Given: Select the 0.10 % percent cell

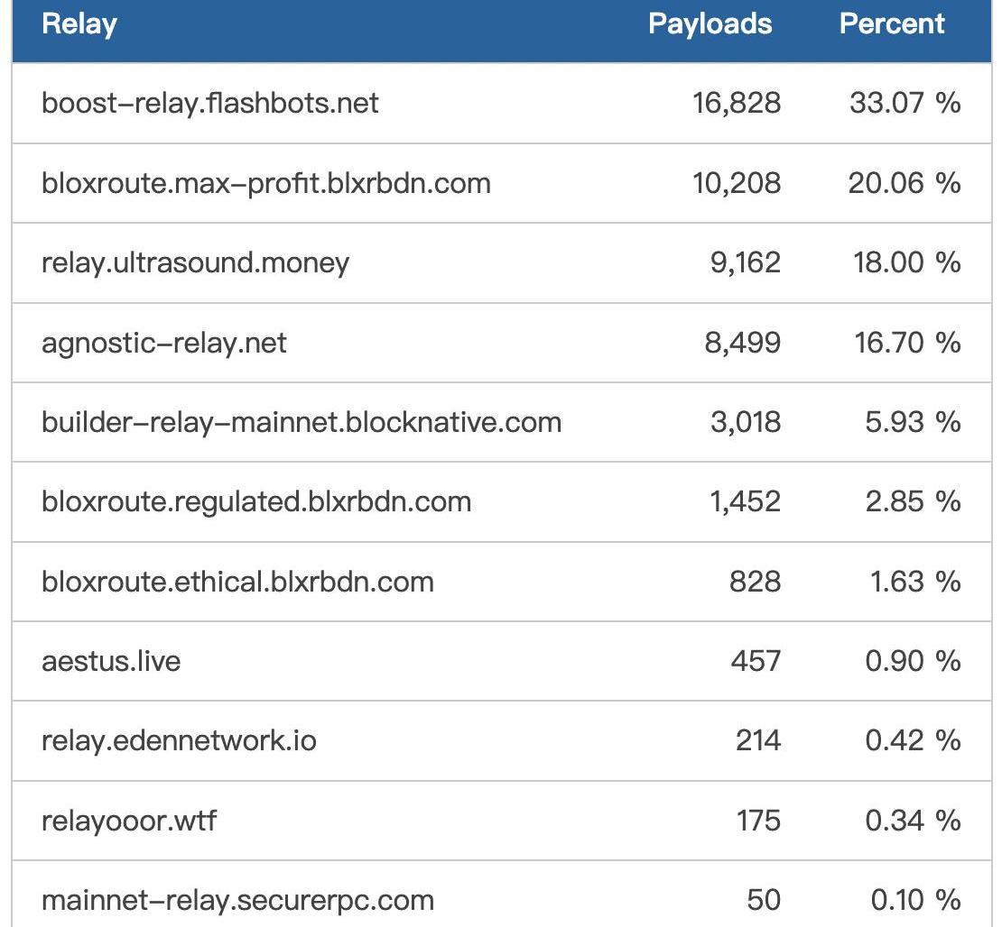Looking at the screenshot, I should coord(915,900).
